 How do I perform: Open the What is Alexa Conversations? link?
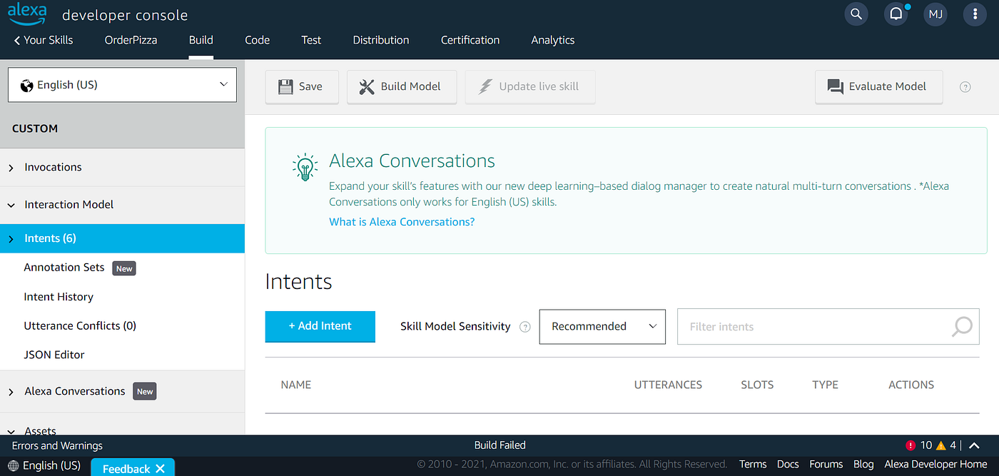pos(402,222)
